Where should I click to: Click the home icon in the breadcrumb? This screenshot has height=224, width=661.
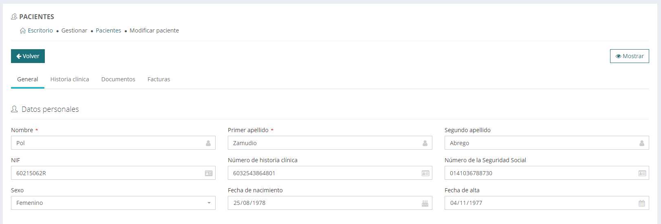[x=23, y=31]
